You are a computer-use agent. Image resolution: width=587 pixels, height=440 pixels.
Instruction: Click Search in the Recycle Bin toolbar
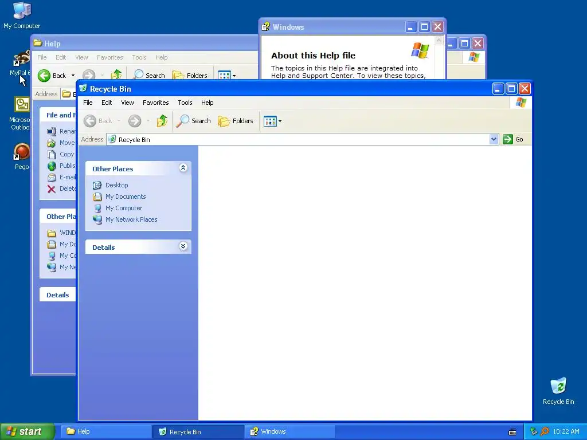tap(194, 121)
